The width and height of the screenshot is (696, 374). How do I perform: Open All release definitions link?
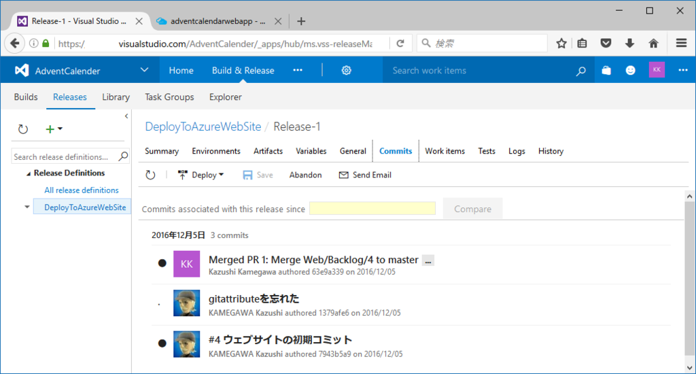pyautogui.click(x=82, y=190)
